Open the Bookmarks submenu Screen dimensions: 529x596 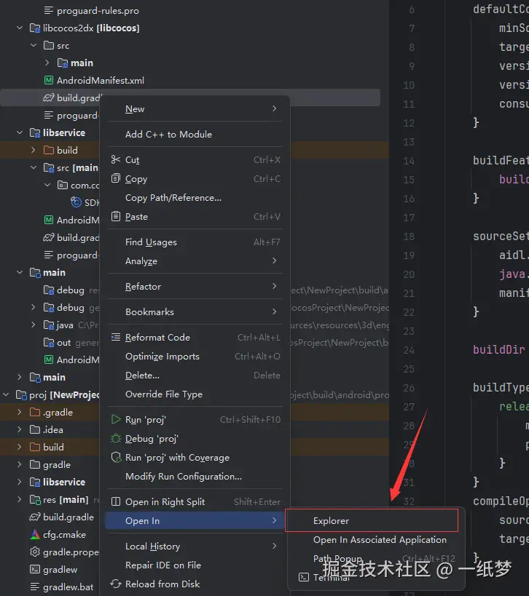pyautogui.click(x=195, y=311)
